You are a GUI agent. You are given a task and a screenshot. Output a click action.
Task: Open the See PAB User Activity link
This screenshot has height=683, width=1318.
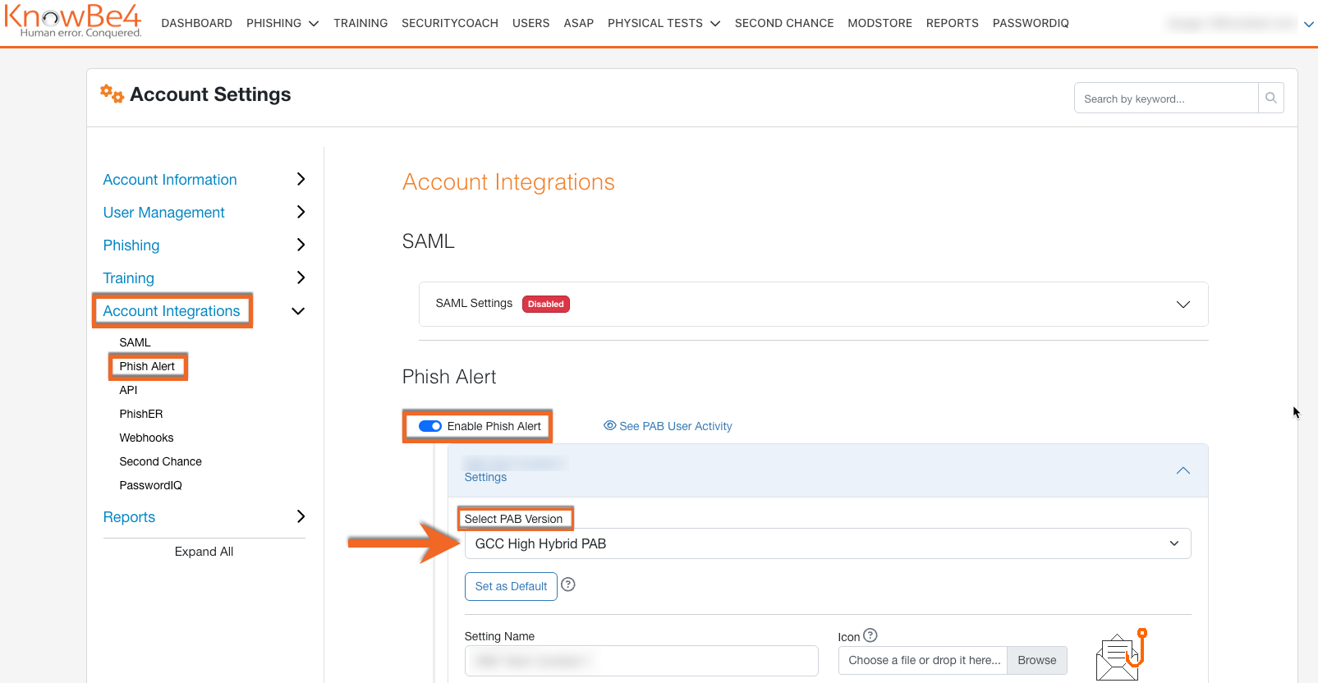point(668,426)
